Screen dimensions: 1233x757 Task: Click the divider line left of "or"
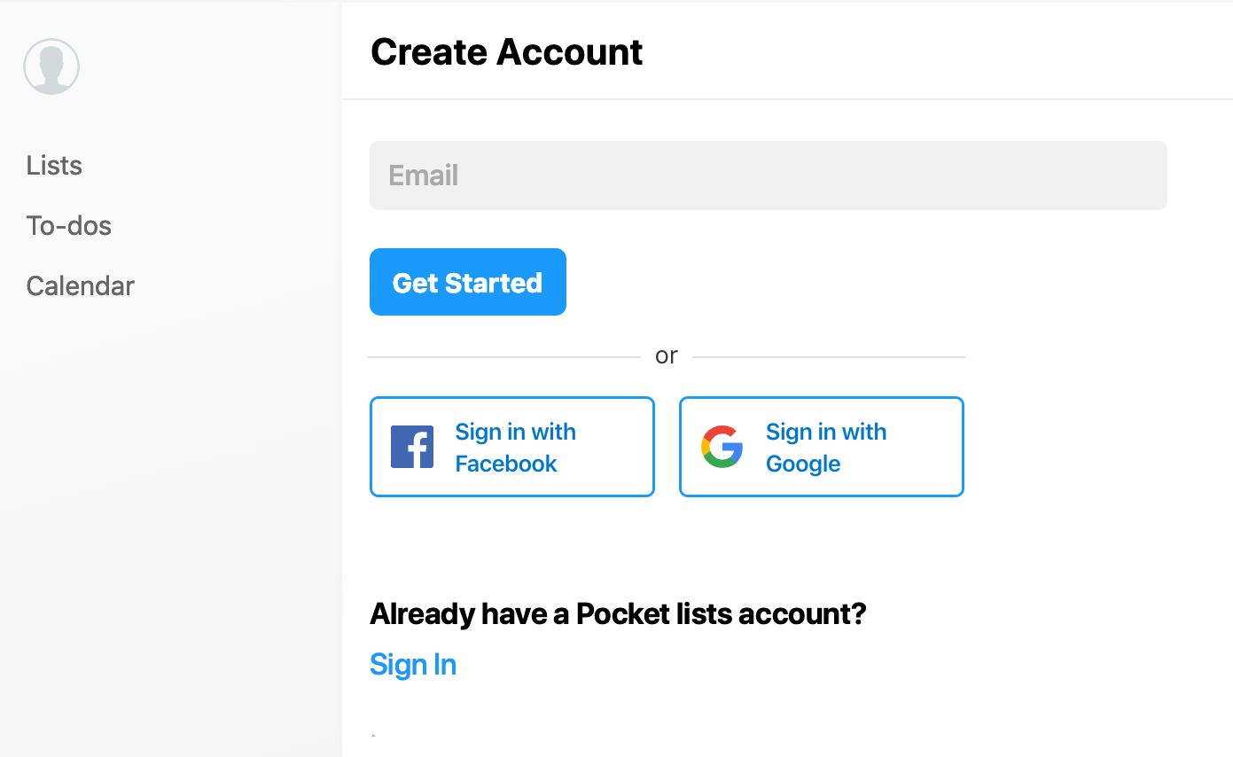504,357
